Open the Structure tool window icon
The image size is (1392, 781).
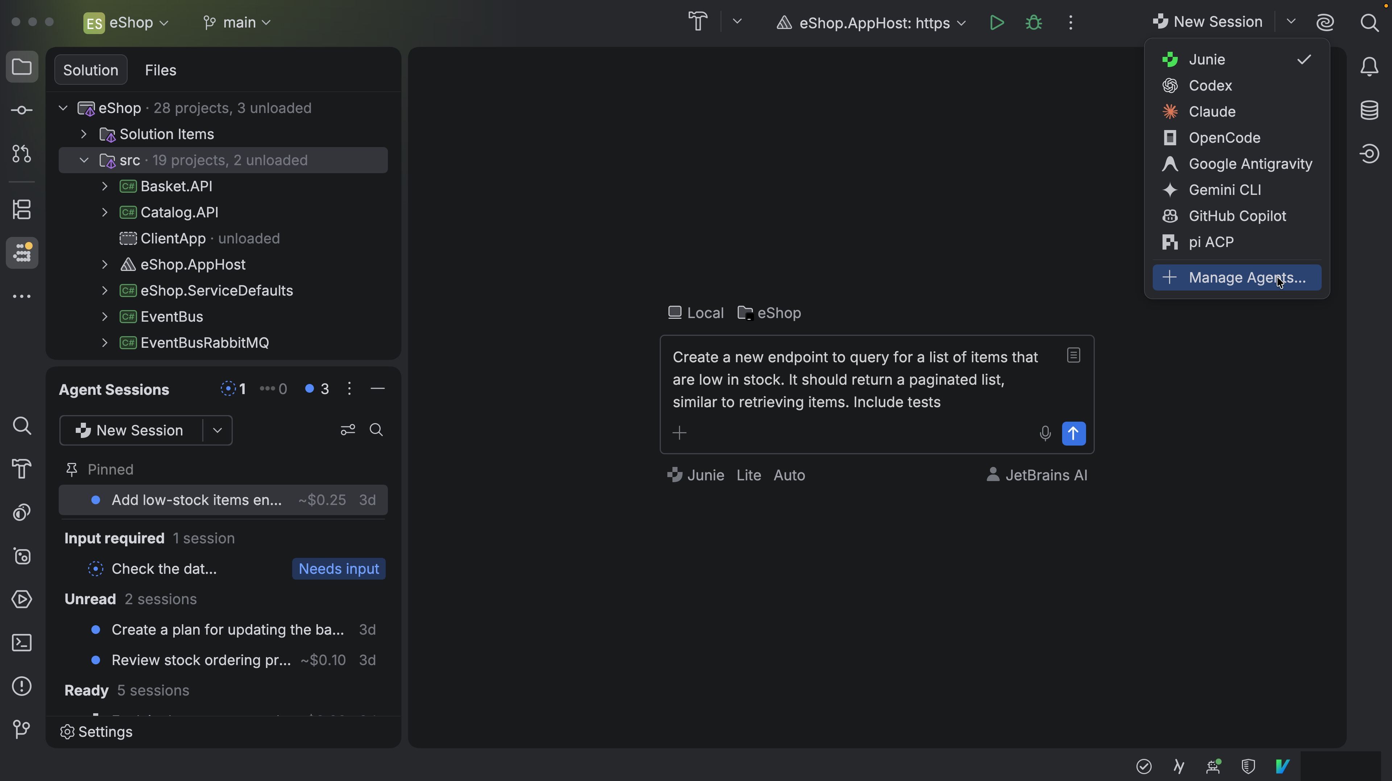tap(22, 210)
